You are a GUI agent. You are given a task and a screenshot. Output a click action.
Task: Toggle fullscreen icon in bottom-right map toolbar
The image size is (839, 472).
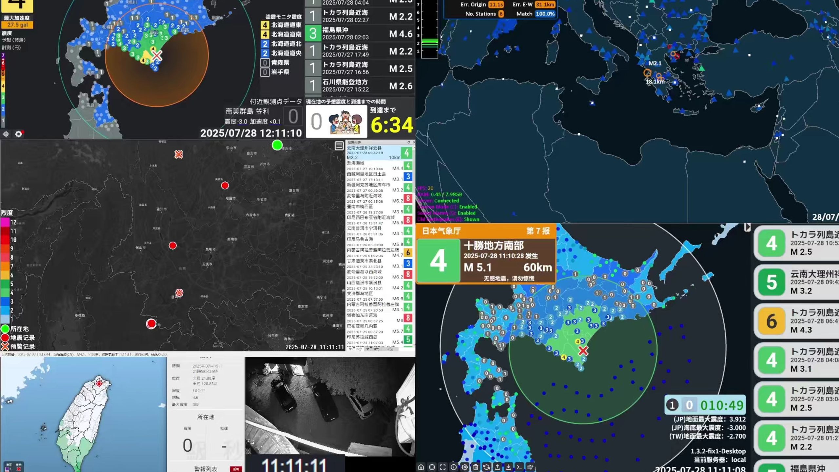(x=443, y=467)
